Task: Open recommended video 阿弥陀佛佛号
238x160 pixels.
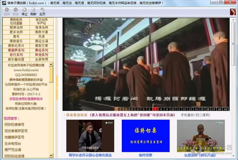Action: pos(14,125)
